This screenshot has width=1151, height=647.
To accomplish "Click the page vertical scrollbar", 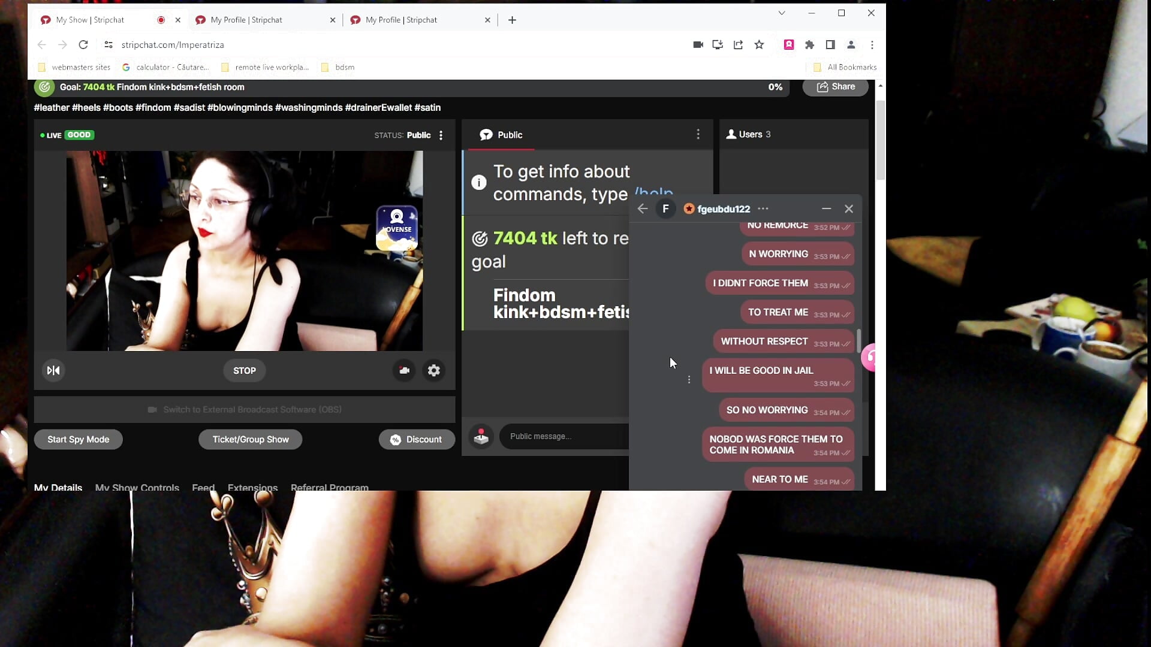I will coord(880,141).
